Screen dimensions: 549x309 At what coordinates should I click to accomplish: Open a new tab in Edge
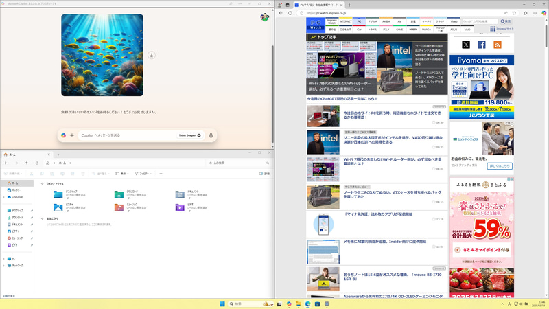(349, 5)
